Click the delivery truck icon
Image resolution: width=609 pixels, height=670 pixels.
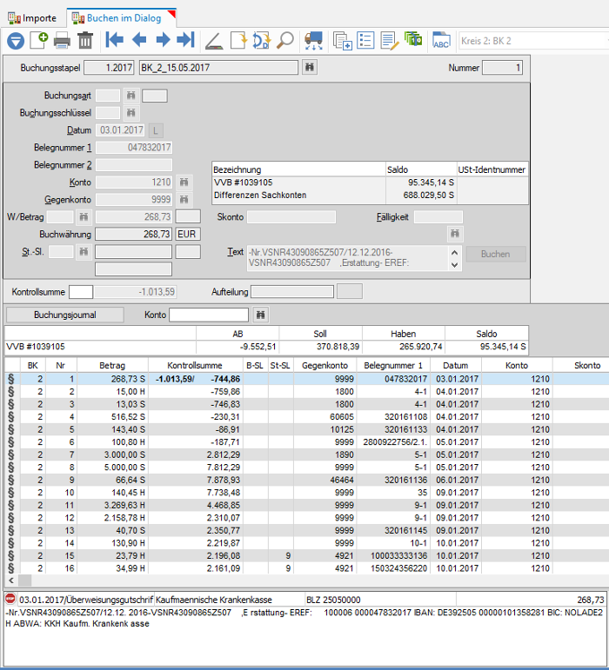point(314,41)
